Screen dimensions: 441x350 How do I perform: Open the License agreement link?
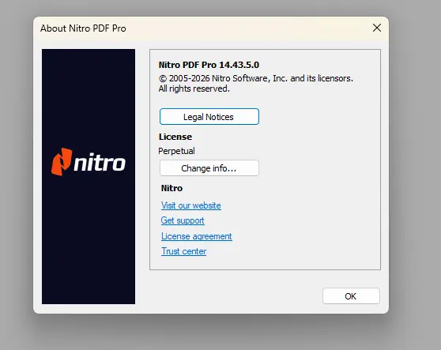tap(197, 236)
